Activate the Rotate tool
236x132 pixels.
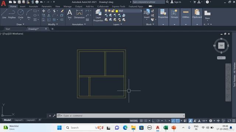[49, 11]
